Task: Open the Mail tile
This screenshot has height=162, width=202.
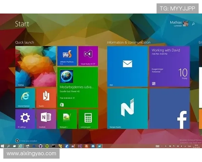Action: tap(127, 66)
